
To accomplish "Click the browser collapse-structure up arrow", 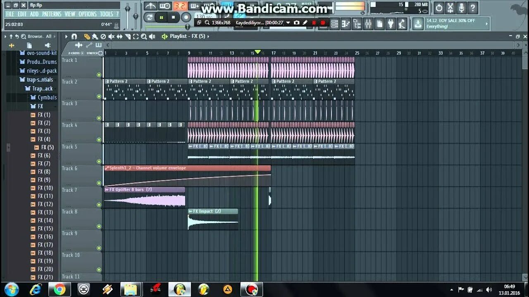I will (11, 36).
